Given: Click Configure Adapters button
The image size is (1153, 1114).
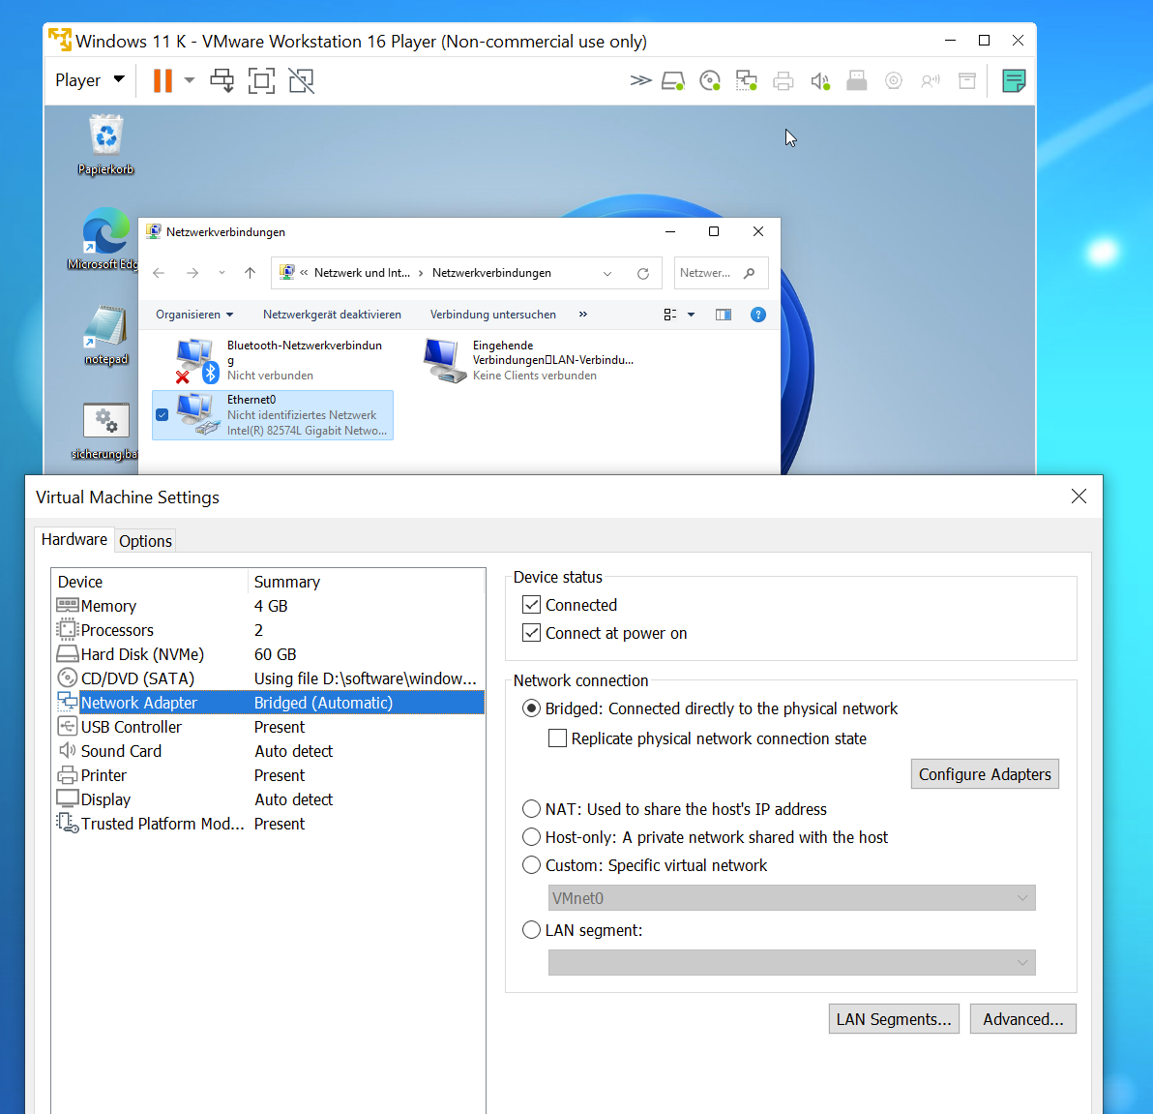Looking at the screenshot, I should point(985,774).
